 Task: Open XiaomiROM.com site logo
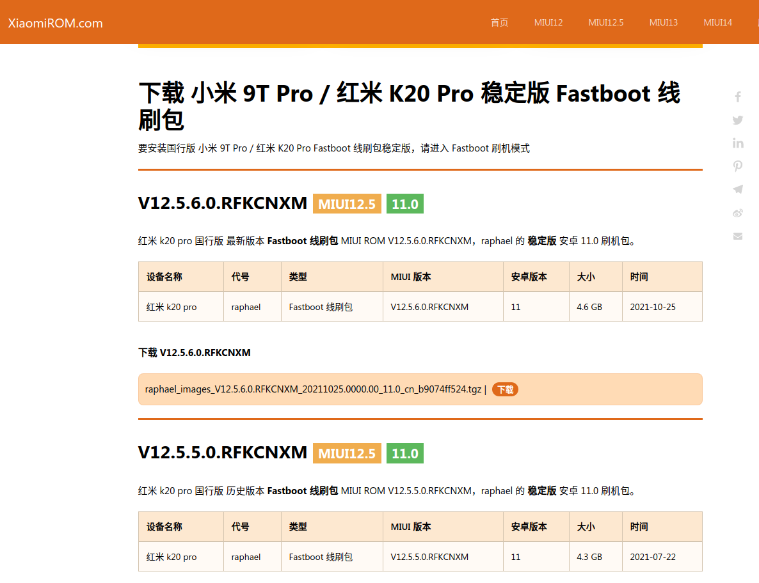tap(55, 23)
